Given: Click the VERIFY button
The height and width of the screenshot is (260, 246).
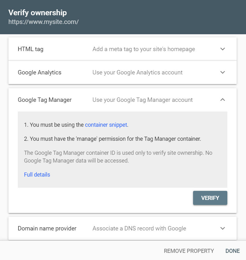Looking at the screenshot, I should [210, 198].
